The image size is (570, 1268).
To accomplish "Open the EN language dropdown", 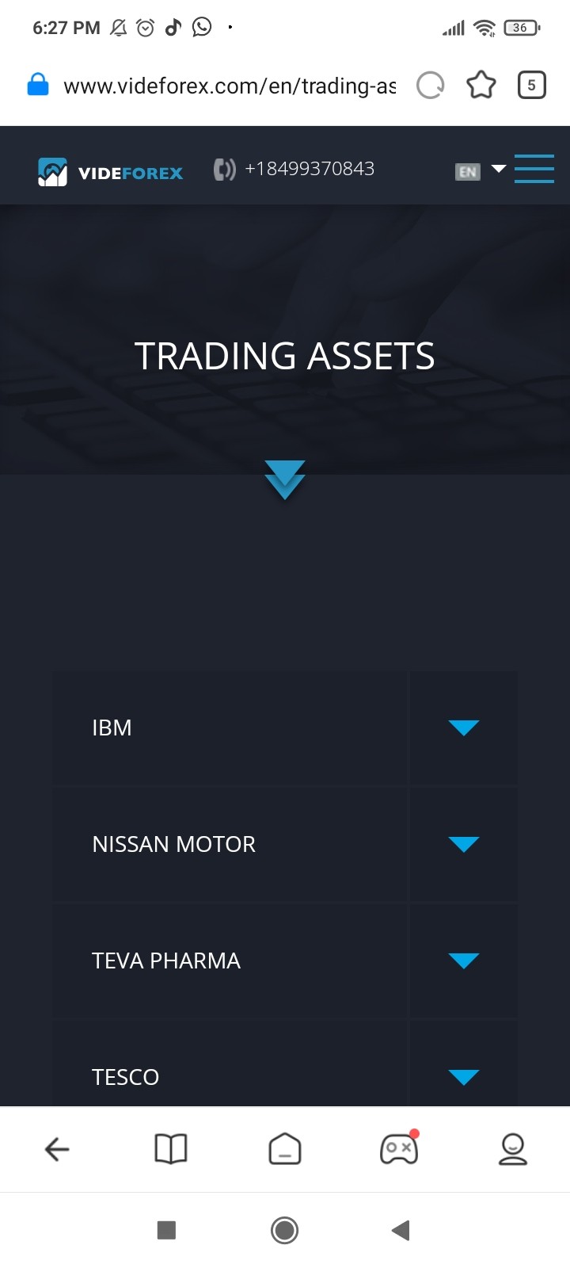I will coord(481,170).
